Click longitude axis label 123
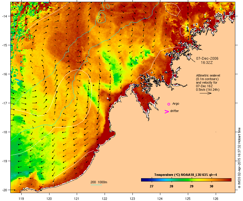 [x=132, y=199]
